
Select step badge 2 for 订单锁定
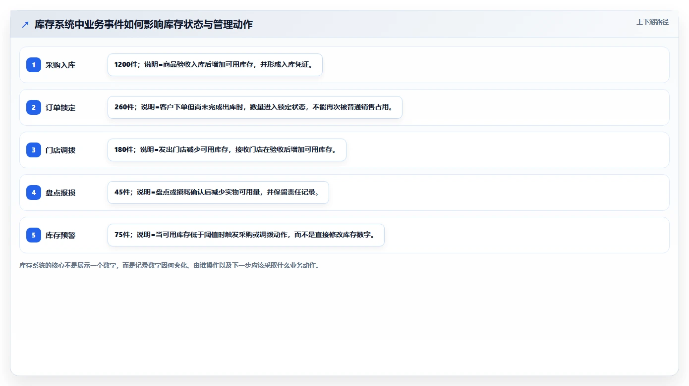coord(34,107)
